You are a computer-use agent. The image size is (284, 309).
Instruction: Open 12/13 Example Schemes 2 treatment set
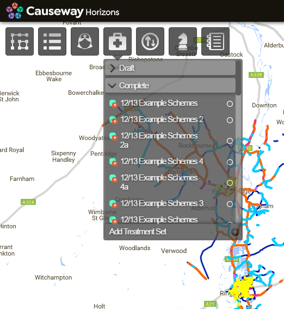(162, 119)
